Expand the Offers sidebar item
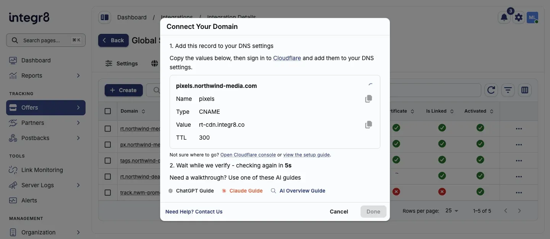 tap(78, 108)
